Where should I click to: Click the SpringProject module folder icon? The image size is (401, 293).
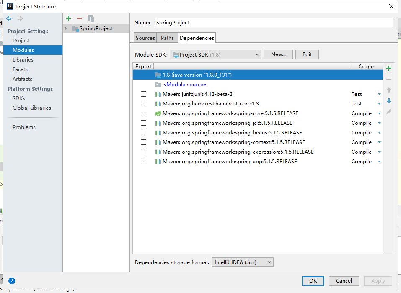click(75, 28)
